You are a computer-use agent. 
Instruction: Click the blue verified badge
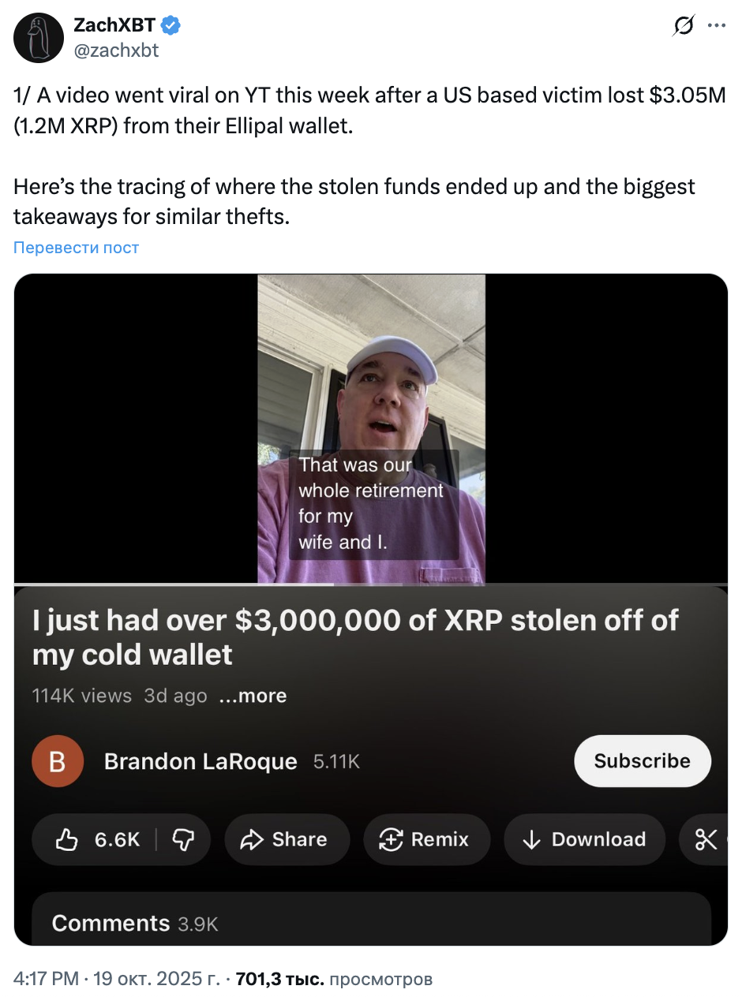coord(171,25)
